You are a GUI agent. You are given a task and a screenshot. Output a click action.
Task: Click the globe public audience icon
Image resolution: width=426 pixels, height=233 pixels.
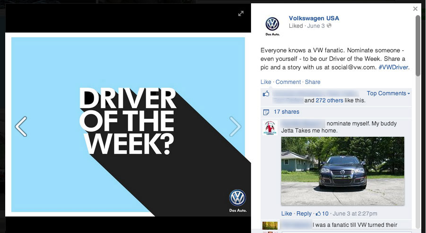click(x=329, y=26)
